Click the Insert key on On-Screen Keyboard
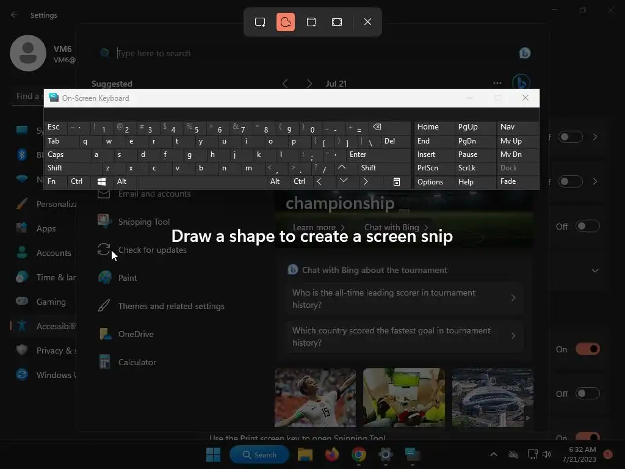The width and height of the screenshot is (625, 469). point(434,155)
